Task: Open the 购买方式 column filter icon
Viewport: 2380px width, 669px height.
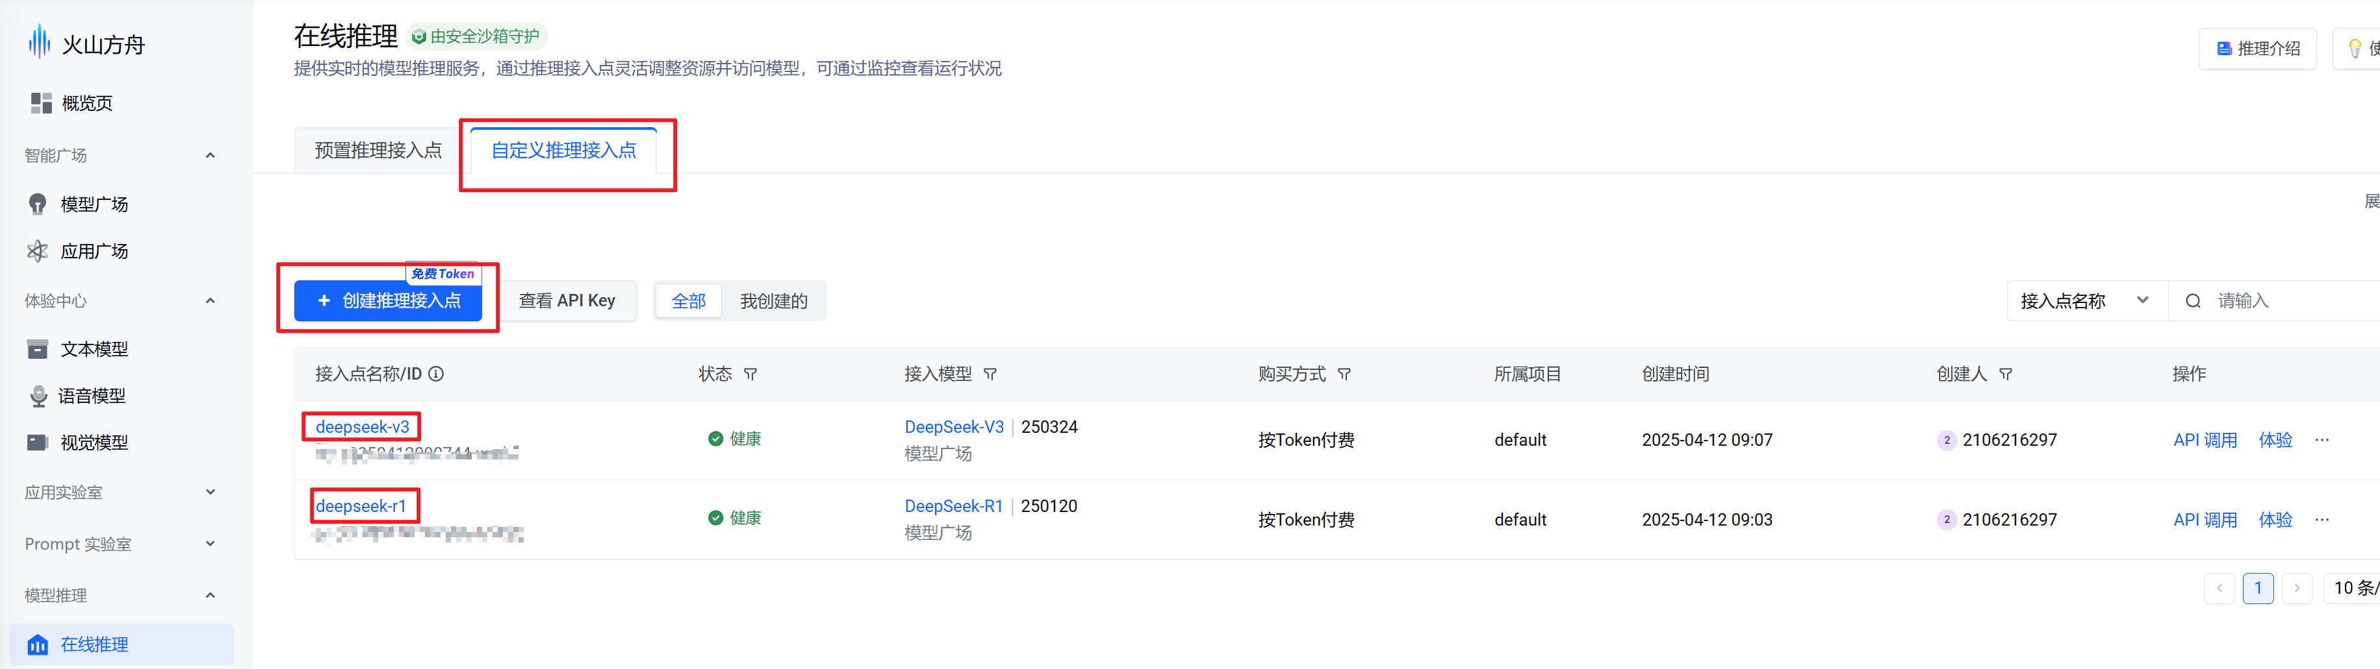Action: click(1344, 374)
